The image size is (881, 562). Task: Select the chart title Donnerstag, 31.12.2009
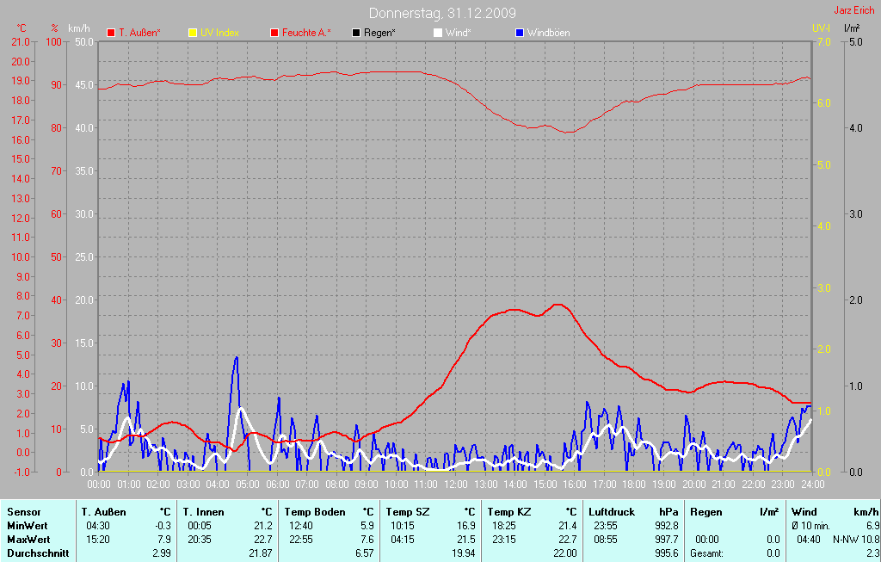pos(442,13)
